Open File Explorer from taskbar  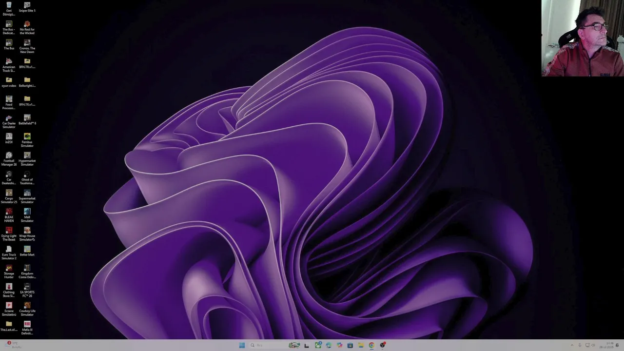click(361, 345)
